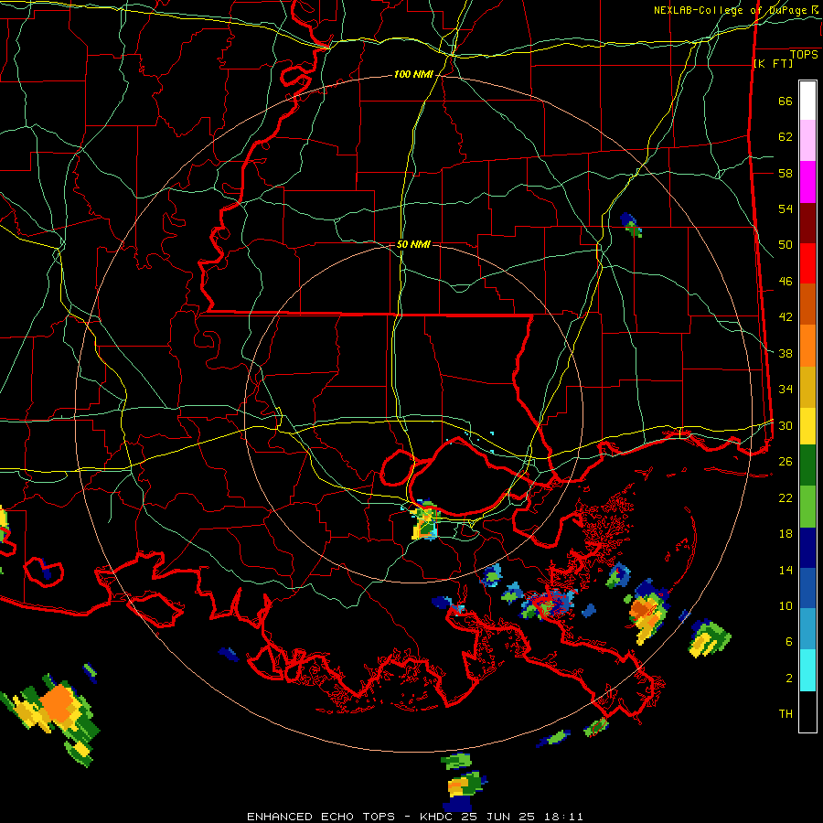
Task: Click the 46 scale value
Action: tap(786, 282)
